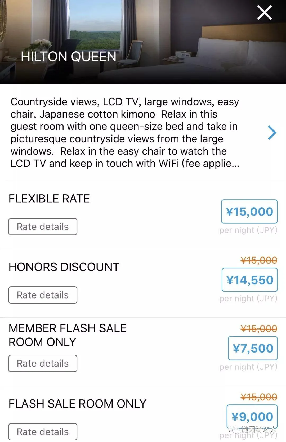Image resolution: width=286 pixels, height=442 pixels.
Task: Tap the FLASH SALE ROOM ONLY heading
Action: coord(77,404)
